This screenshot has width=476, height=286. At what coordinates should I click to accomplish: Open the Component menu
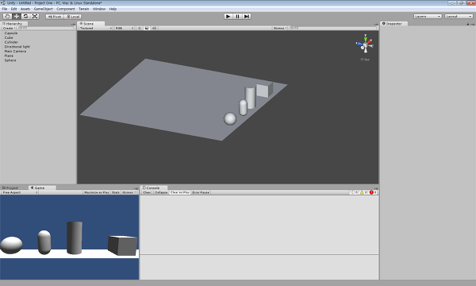[66, 9]
